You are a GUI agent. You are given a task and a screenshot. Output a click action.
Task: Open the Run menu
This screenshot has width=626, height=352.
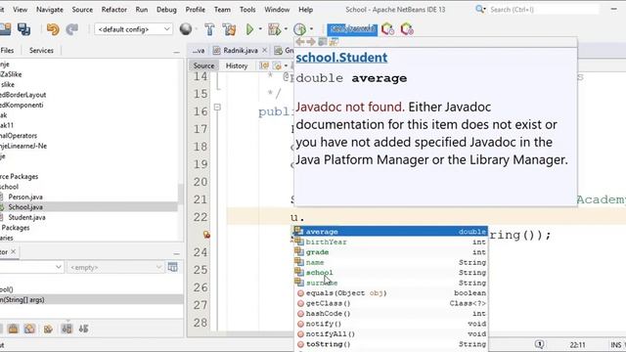coord(141,9)
